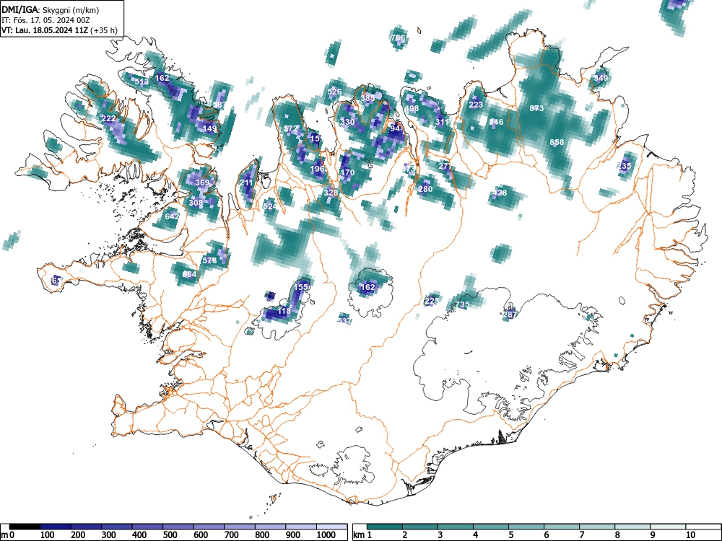
Task: Click the 308 visibility value
Action: [196, 203]
